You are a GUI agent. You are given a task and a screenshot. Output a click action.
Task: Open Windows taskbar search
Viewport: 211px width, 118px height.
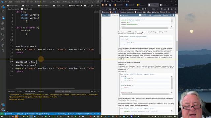point(5,117)
